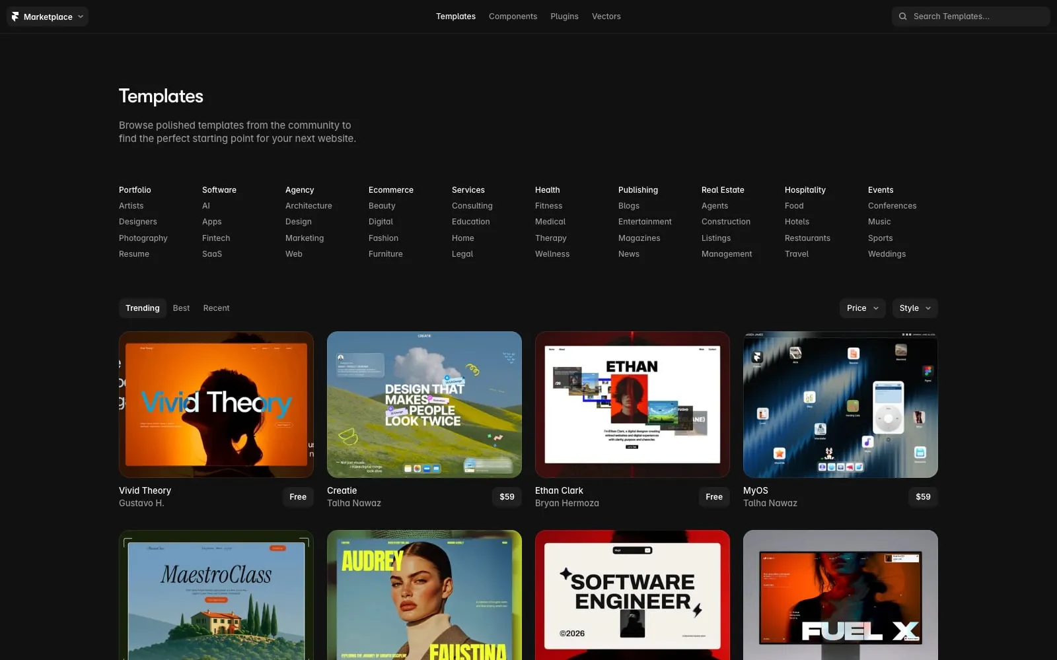Switch to the Templates nav tab

[456, 16]
